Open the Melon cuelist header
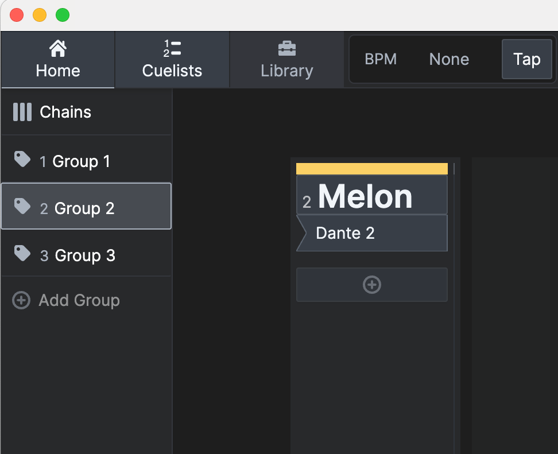 pyautogui.click(x=371, y=196)
